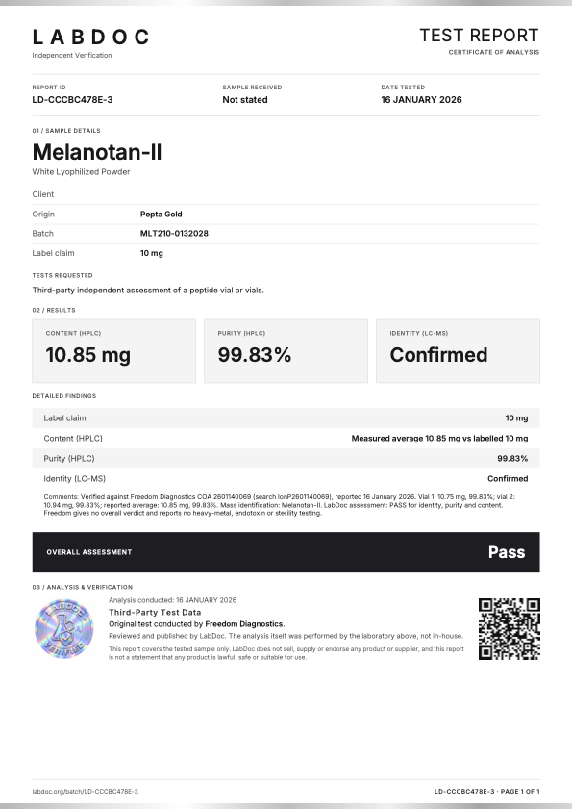Click the TEST REPORT title
The width and height of the screenshot is (572, 809).
479,35
